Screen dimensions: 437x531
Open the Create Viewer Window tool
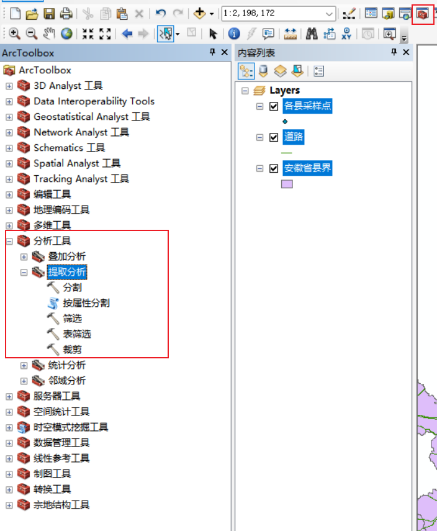[389, 34]
